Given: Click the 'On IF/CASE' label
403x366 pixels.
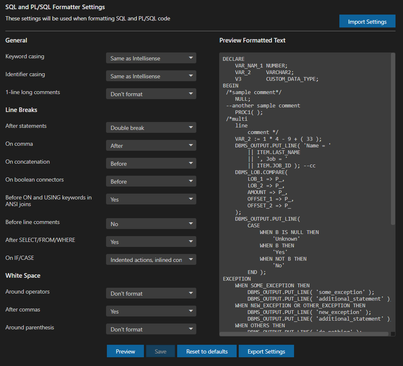Looking at the screenshot, I should [x=20, y=258].
